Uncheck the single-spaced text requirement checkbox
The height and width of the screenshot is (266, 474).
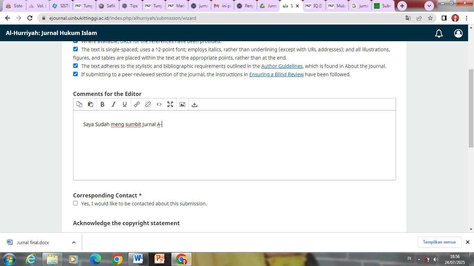tap(76, 49)
